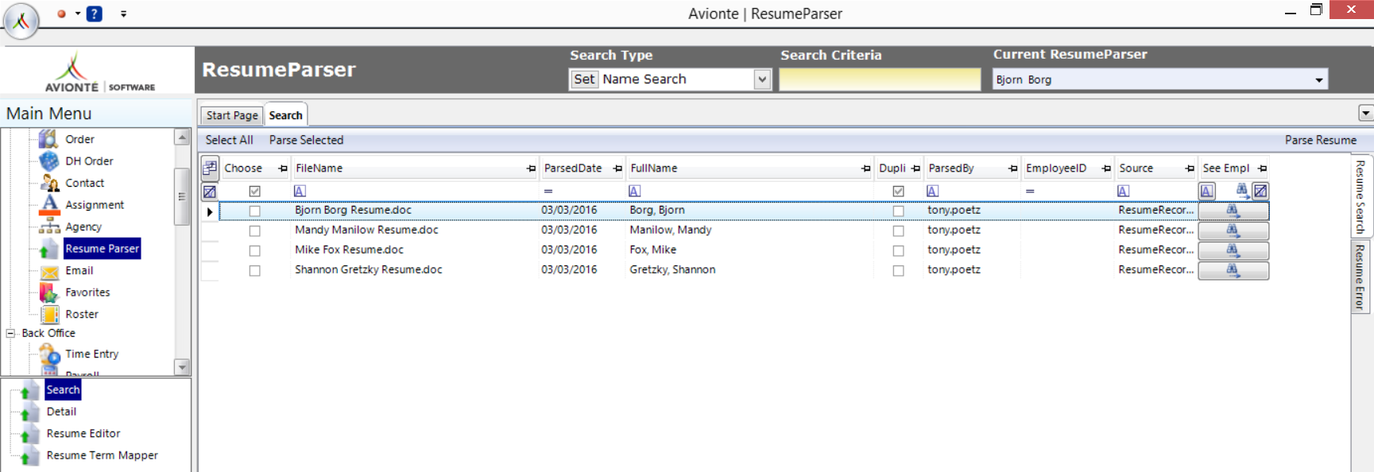Click the pin on the FileName column

531,168
